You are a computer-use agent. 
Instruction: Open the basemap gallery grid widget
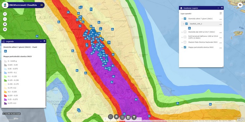pyautogui.click(x=128, y=117)
